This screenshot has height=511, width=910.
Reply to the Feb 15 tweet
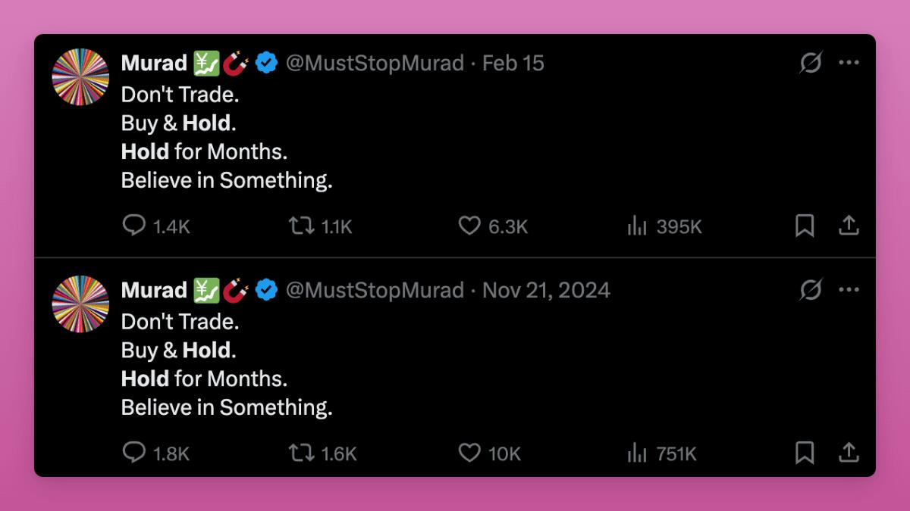pyautogui.click(x=134, y=226)
